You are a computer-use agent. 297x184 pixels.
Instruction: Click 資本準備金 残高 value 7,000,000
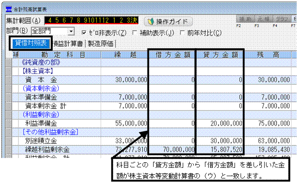(276, 97)
